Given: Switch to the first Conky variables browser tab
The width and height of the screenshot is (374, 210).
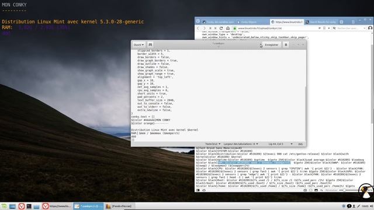Looking at the screenshot, I should pyautogui.click(x=218, y=22).
